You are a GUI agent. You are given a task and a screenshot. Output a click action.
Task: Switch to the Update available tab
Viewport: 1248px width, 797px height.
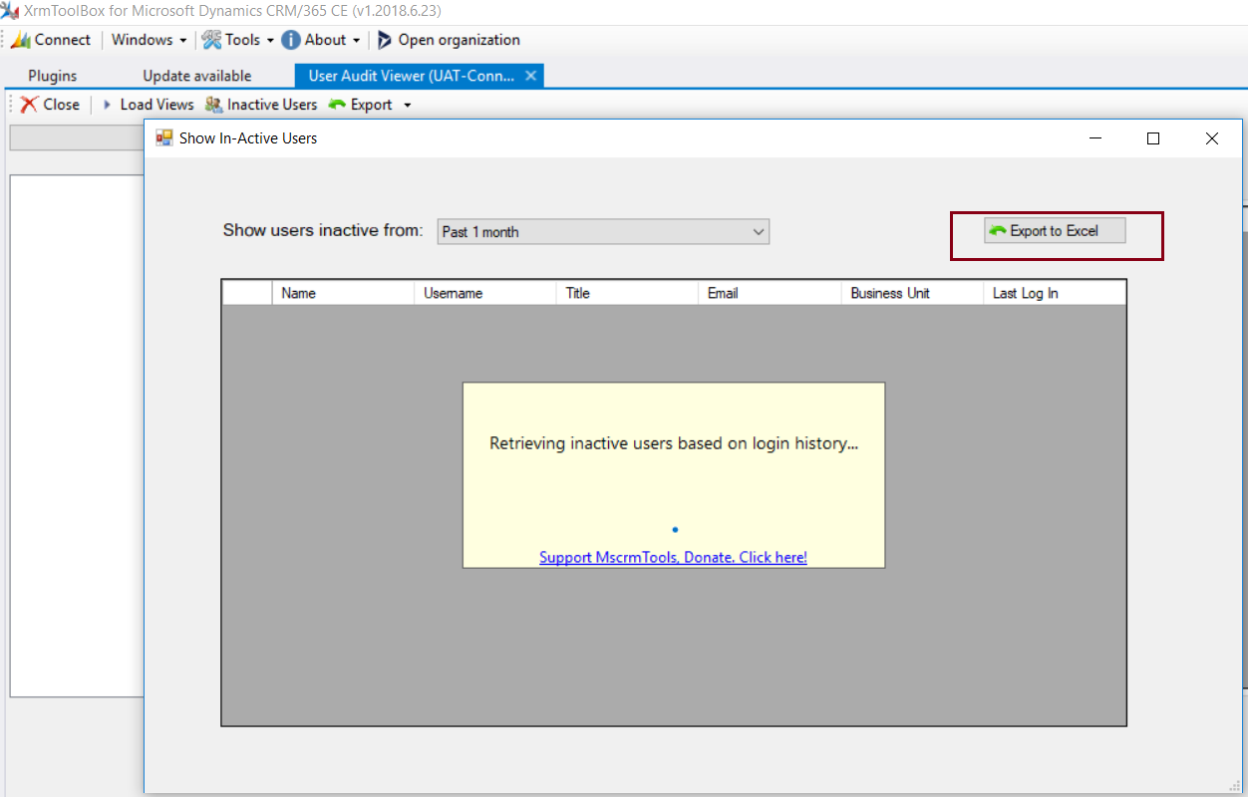(195, 76)
